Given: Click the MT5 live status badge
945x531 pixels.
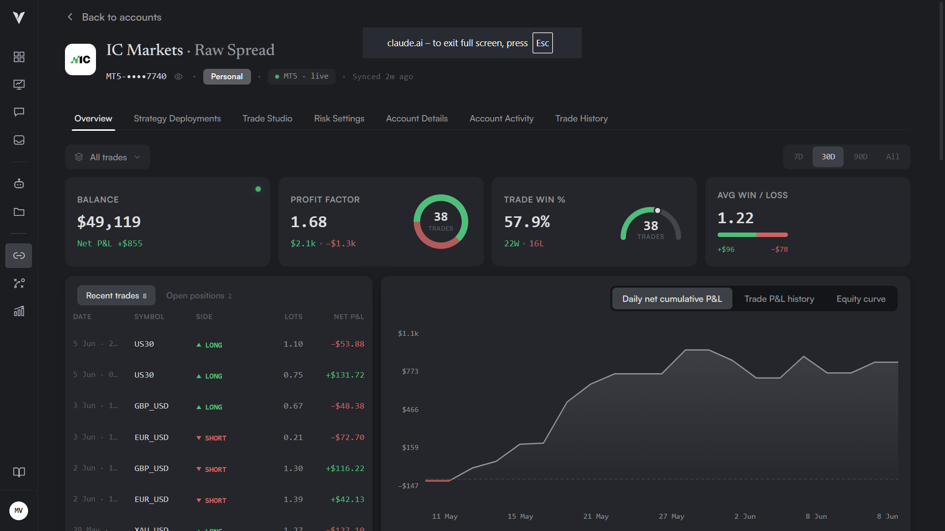Looking at the screenshot, I should pos(302,77).
